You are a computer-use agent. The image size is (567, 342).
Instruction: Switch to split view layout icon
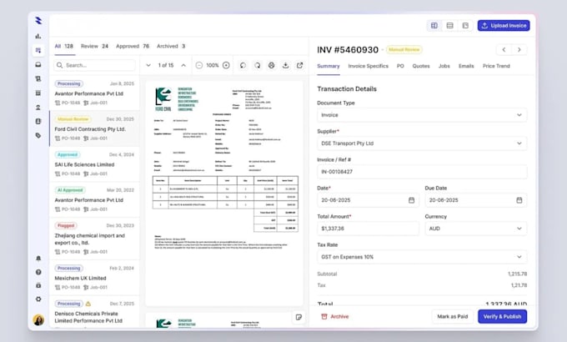click(434, 25)
